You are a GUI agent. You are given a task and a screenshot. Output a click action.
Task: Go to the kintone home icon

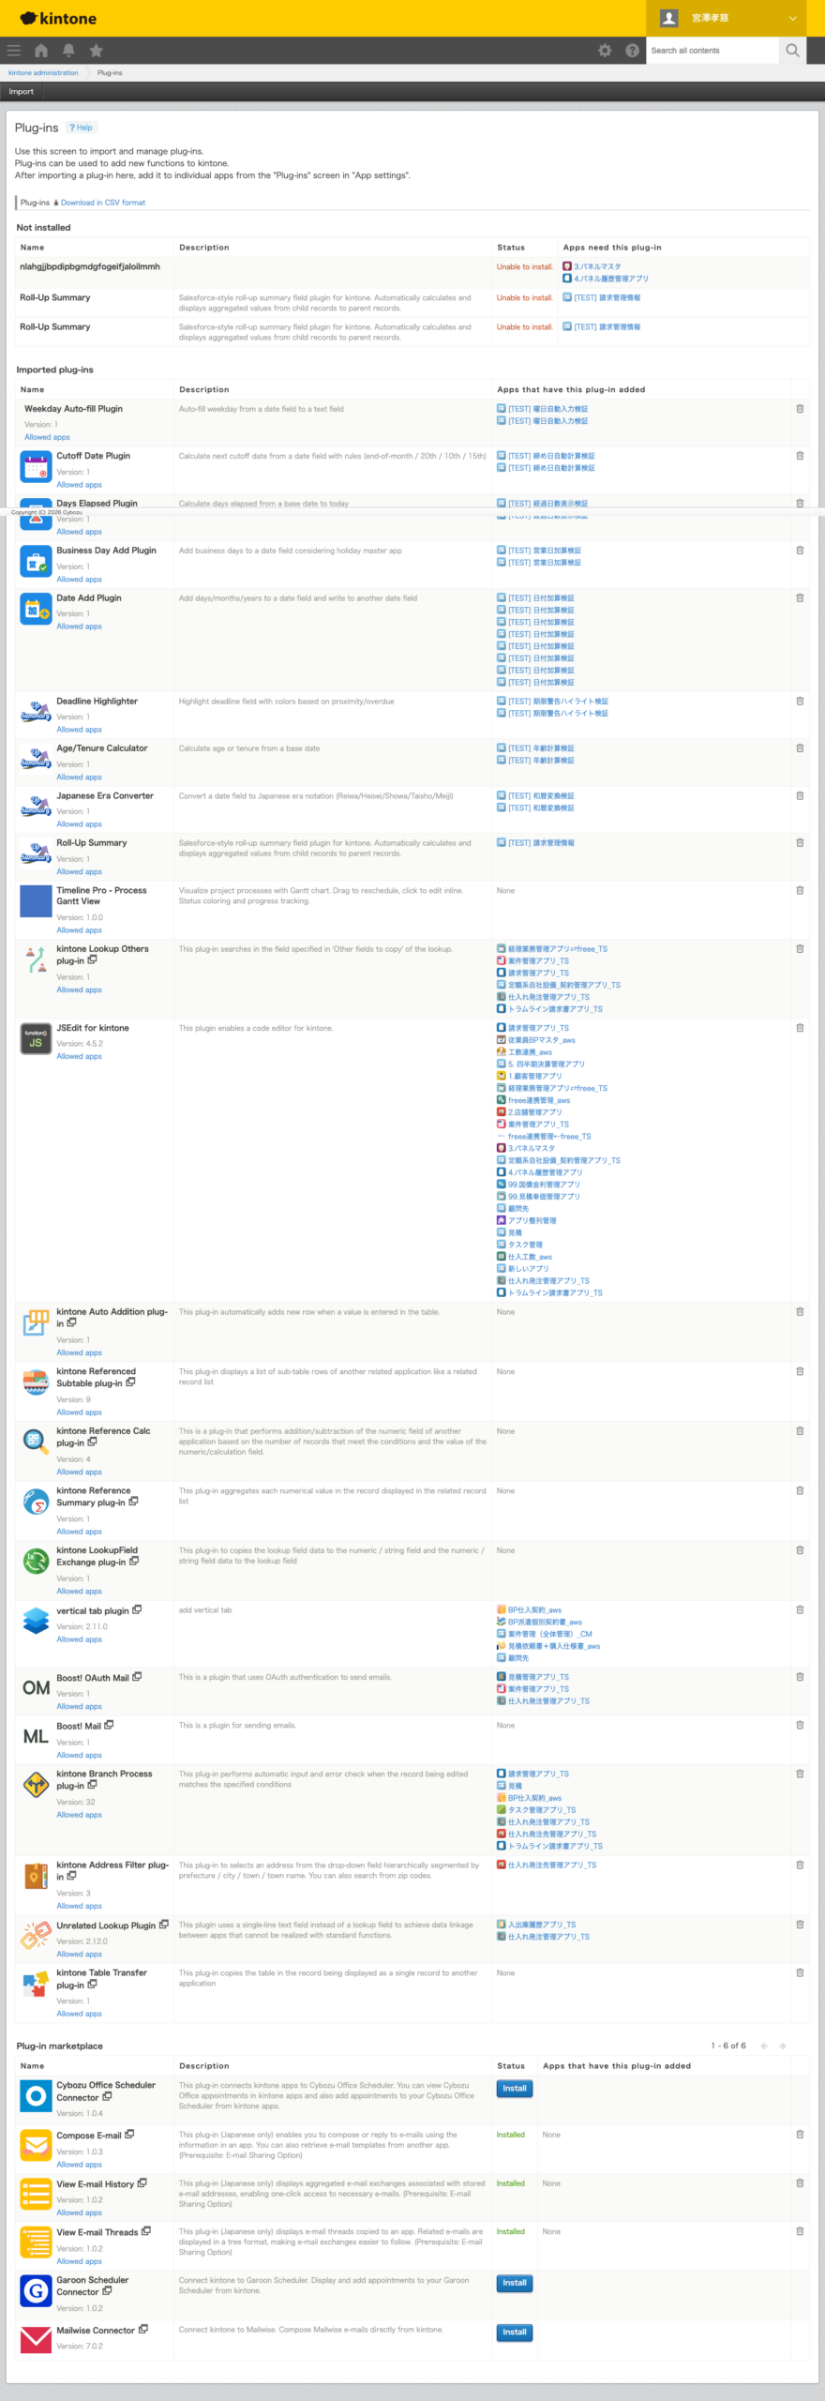pyautogui.click(x=41, y=51)
